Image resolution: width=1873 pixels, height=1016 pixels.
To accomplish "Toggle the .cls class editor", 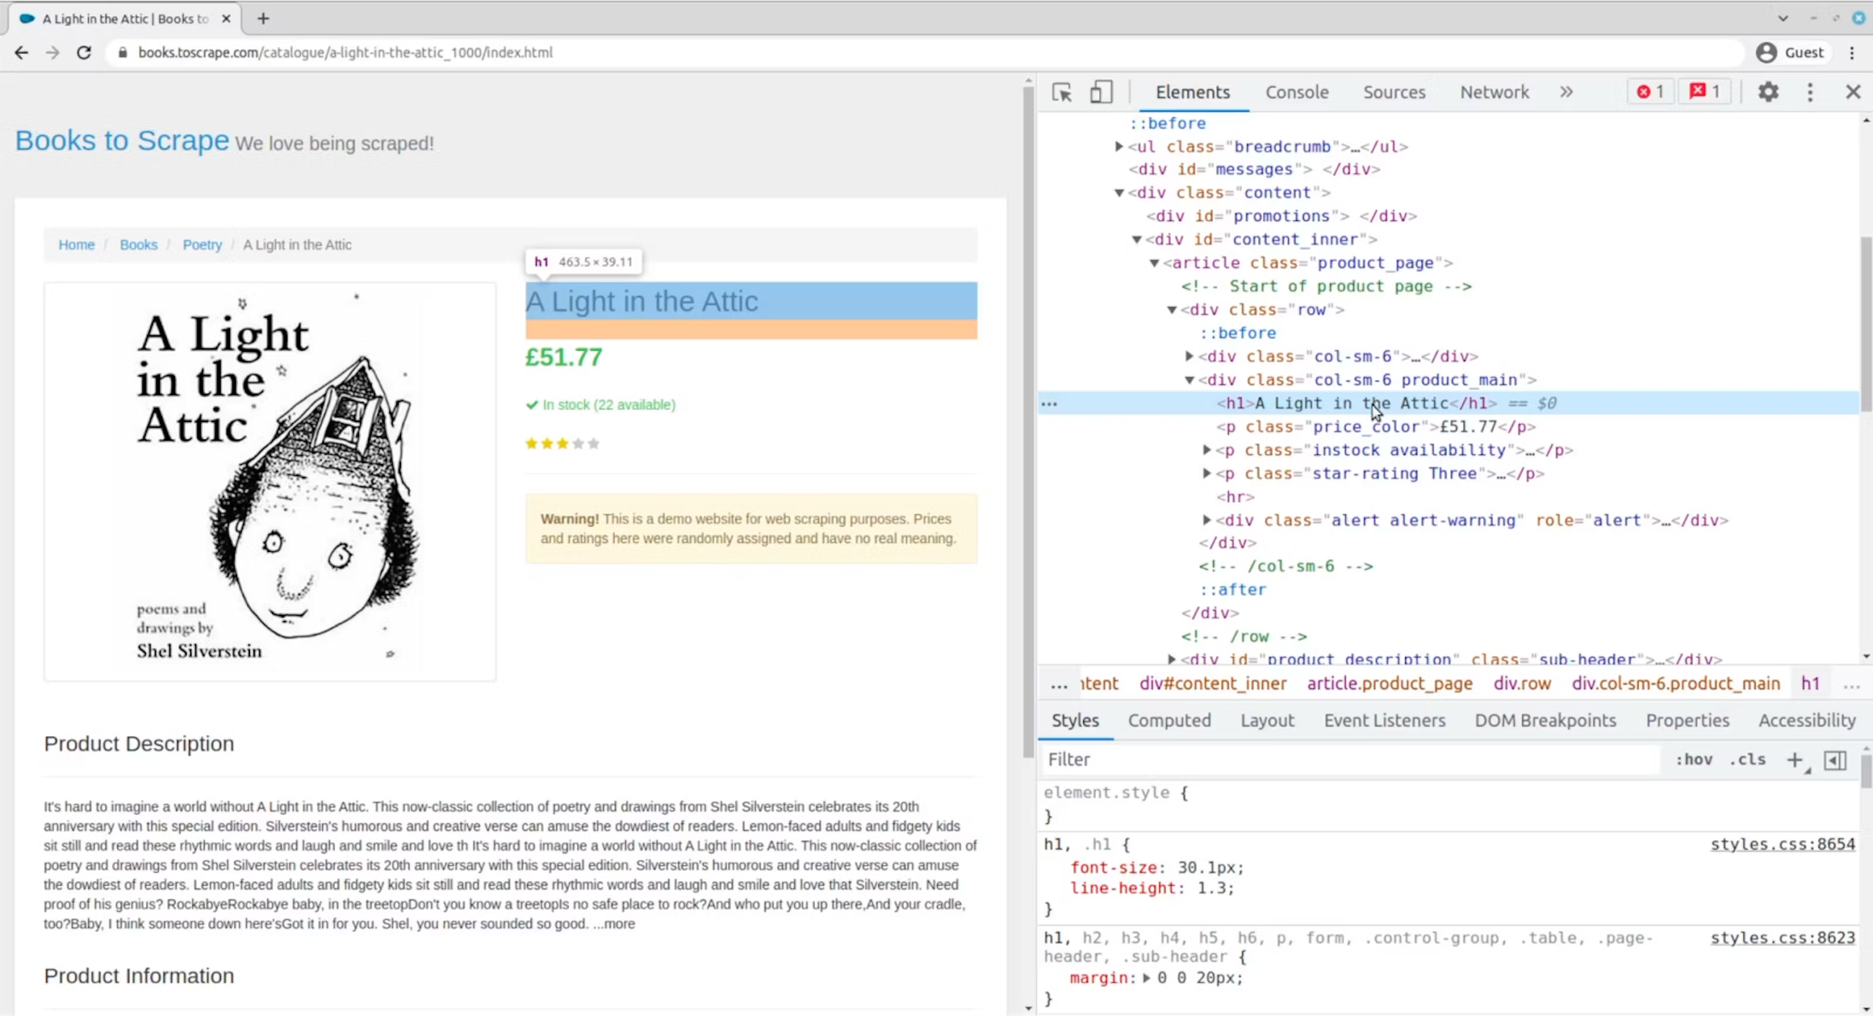I will 1747,760.
